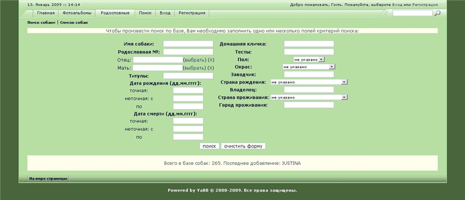Click the JUSTINA last added link
Viewport: 465px width, 200px height.
[291, 163]
